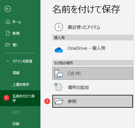Choose 最近使ったアイテム location
This screenshot has height=128, width=135.
tap(93, 27)
